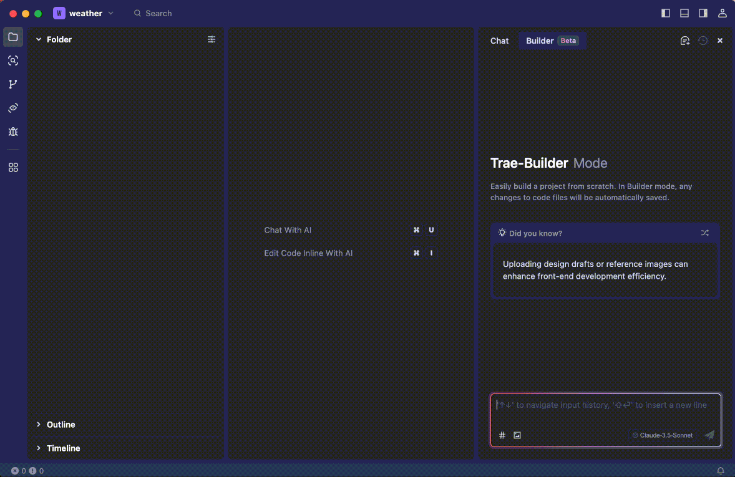Click the errors count icon in status bar

click(x=15, y=471)
